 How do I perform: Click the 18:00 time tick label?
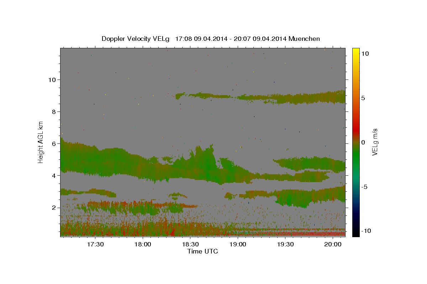[x=143, y=244]
